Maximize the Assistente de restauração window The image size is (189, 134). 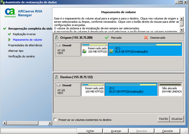(181, 2)
